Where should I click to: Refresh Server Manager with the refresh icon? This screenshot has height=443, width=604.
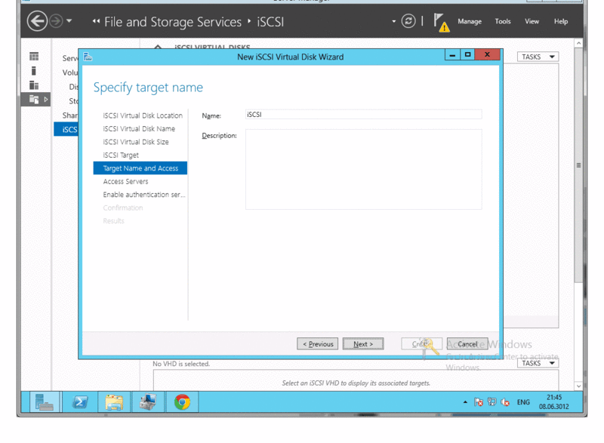click(408, 21)
